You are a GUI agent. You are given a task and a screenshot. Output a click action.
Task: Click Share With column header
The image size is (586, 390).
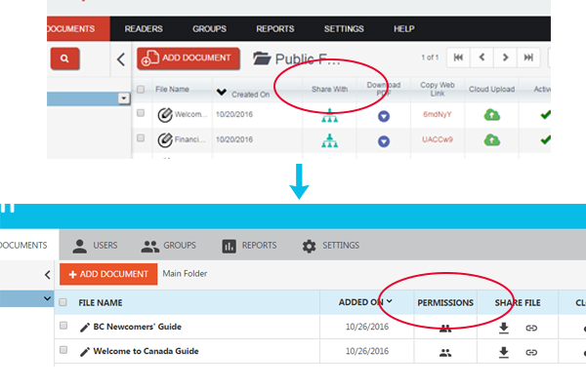(330, 89)
